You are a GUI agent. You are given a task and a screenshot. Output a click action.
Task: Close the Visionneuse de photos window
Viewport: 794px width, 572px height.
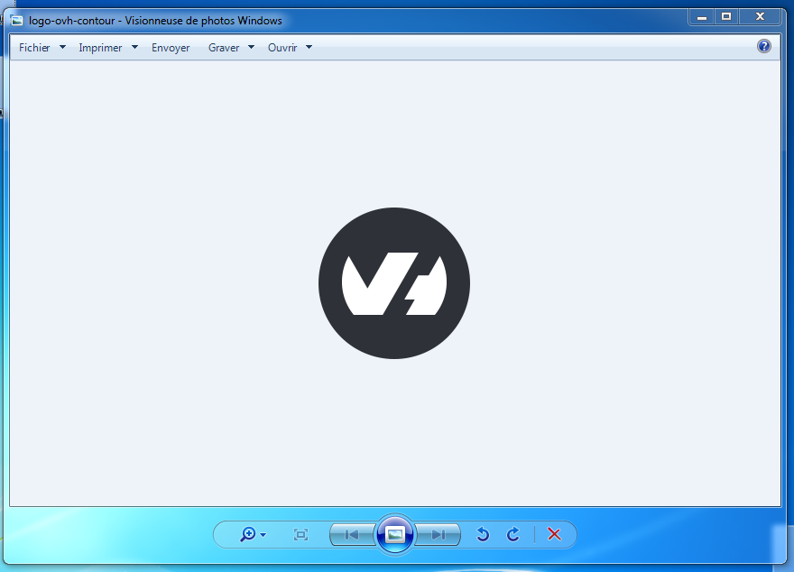pyautogui.click(x=761, y=16)
